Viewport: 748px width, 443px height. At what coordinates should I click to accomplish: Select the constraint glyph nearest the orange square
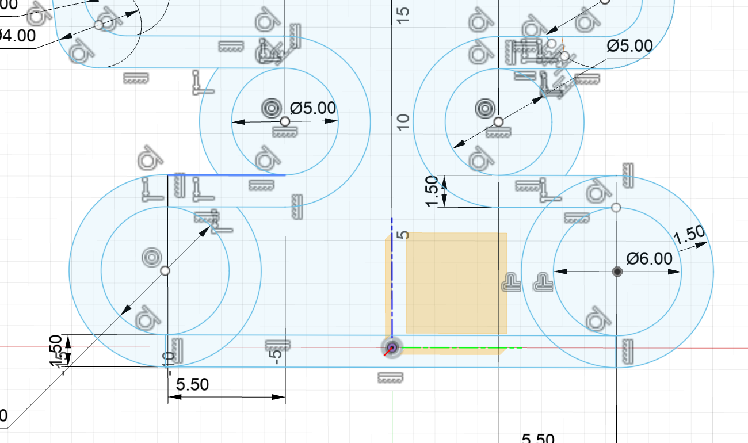click(x=512, y=282)
